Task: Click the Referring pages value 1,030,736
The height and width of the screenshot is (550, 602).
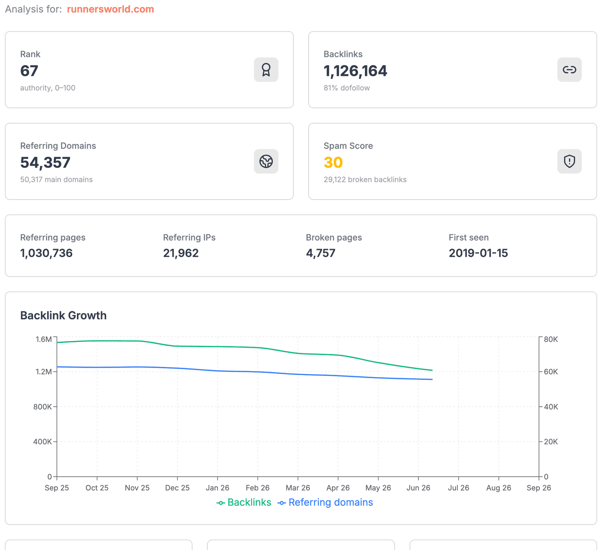Action: coord(46,253)
